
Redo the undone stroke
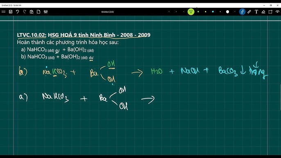click(25, 12)
